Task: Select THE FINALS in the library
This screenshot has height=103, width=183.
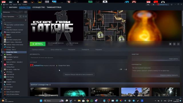Action: pyautogui.click(x=10, y=64)
